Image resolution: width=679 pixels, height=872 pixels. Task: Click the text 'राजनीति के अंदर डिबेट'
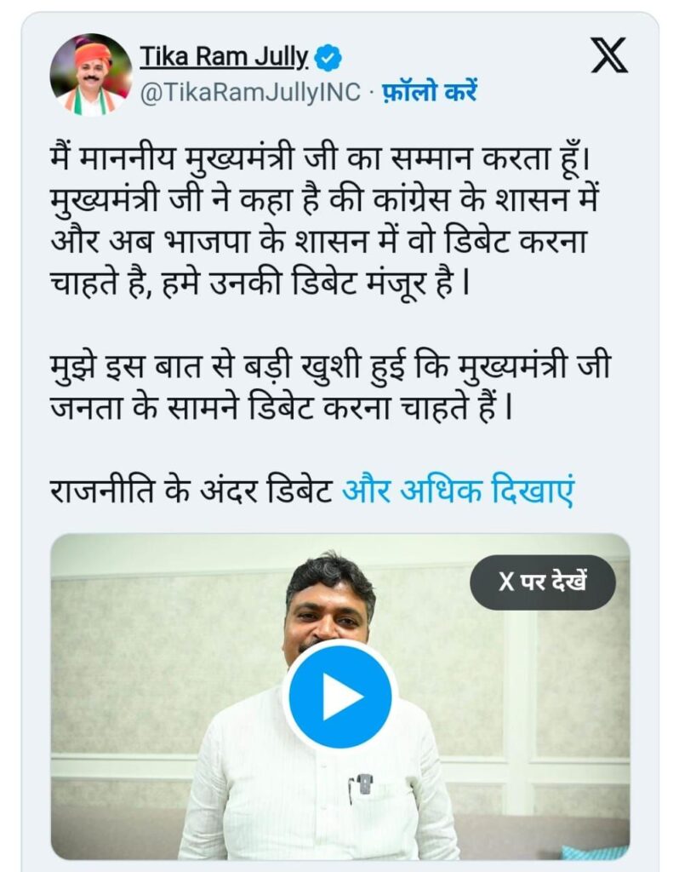point(191,491)
